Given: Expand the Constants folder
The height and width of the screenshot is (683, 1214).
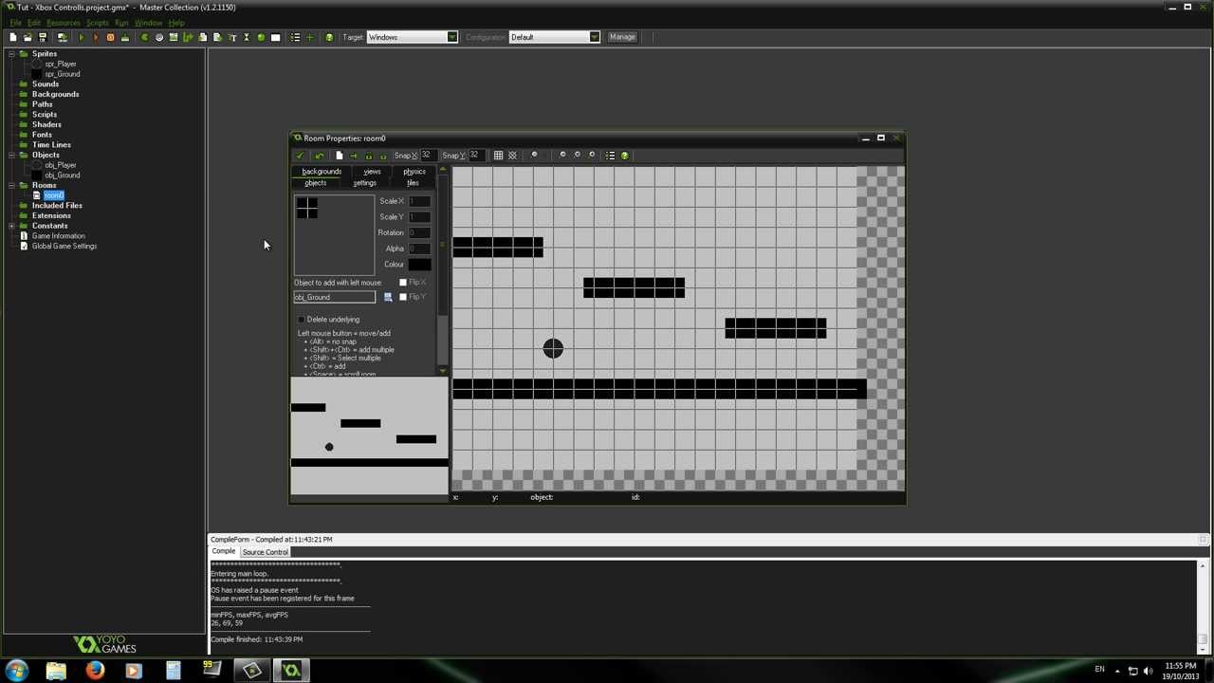Looking at the screenshot, I should pos(11,226).
